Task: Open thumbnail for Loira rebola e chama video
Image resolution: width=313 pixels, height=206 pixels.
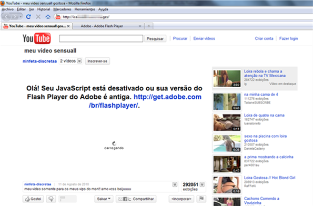Action: (227, 78)
